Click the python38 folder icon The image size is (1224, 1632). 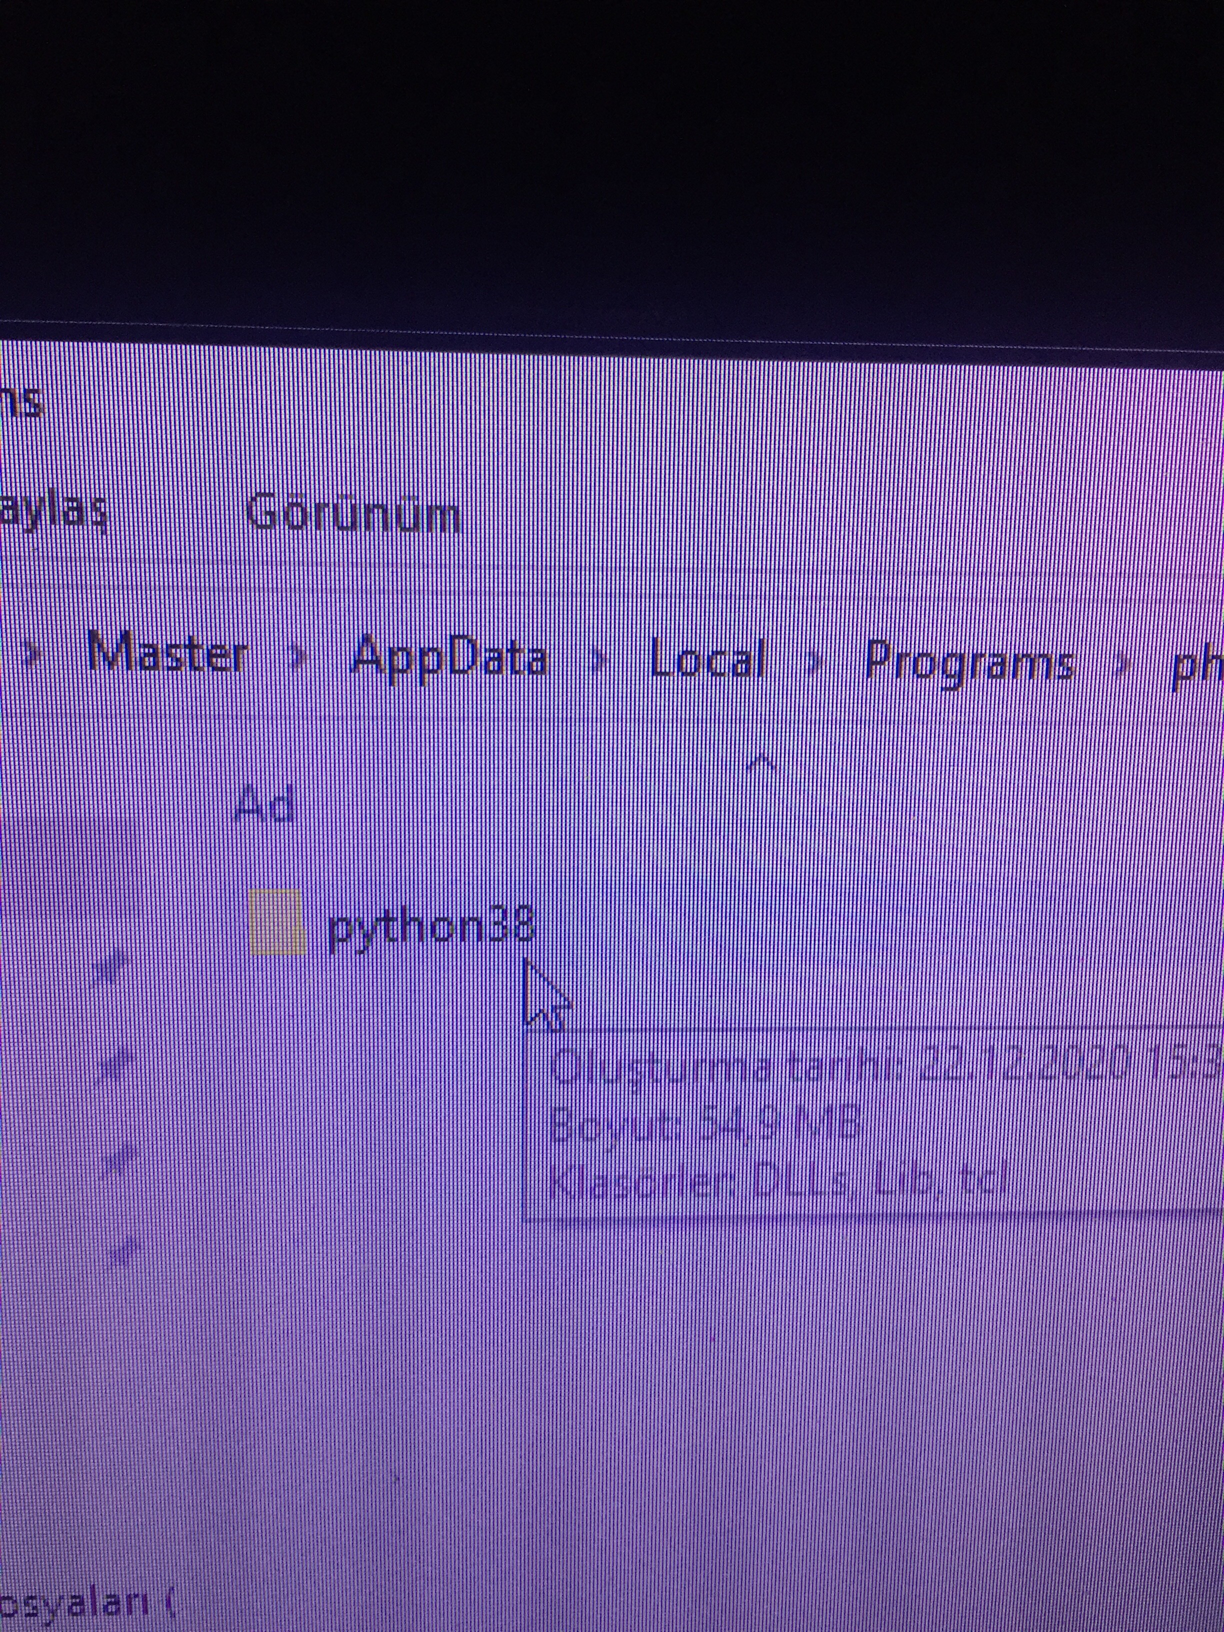click(x=277, y=921)
